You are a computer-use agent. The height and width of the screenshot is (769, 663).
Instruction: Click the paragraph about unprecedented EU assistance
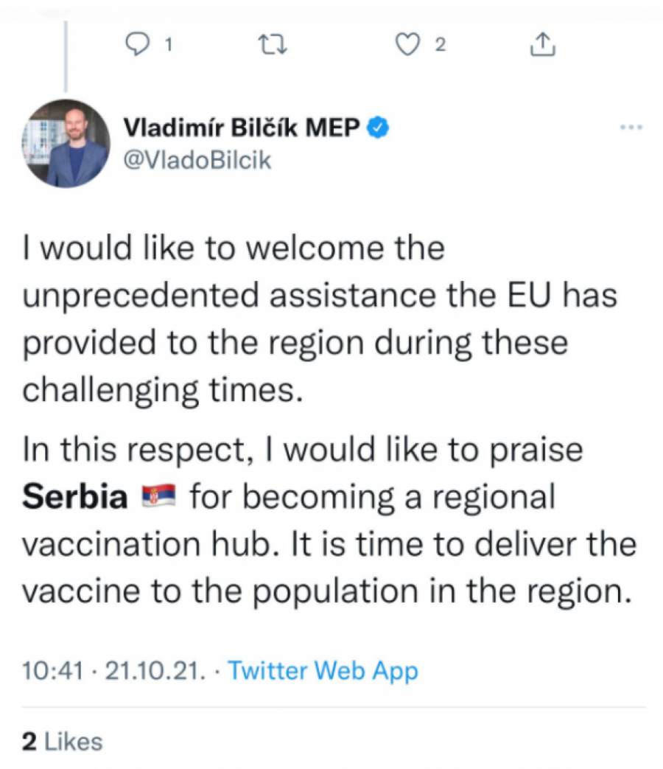[317, 319]
